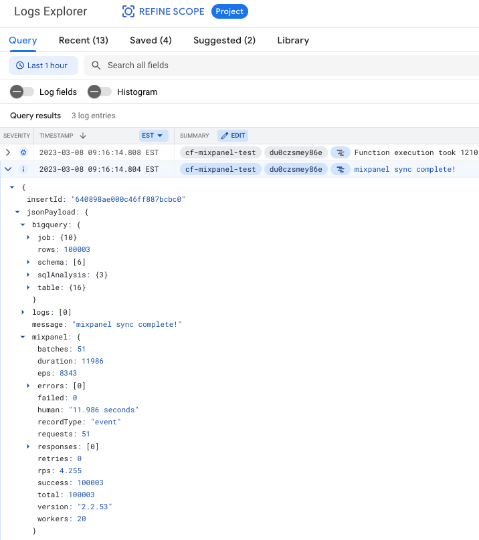This screenshot has width=479, height=540.
Task: Click the "mixpanel sync complete!" summary text
Action: pos(405,170)
